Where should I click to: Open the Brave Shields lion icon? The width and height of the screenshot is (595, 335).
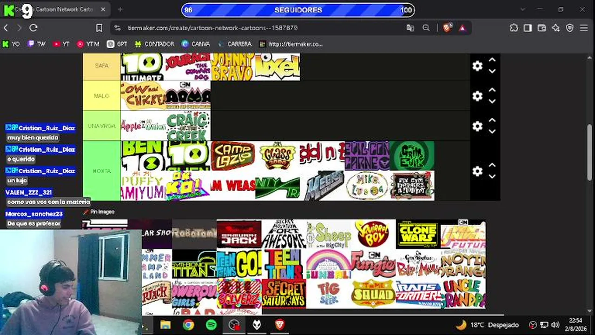447,28
